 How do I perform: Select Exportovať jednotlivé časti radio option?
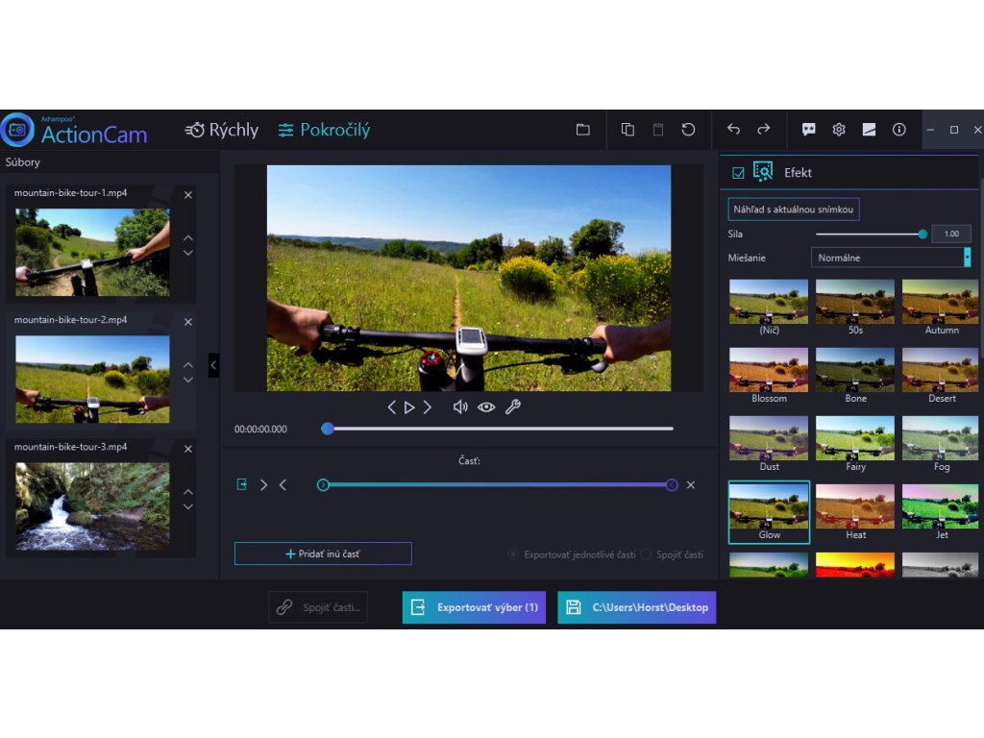click(x=514, y=554)
